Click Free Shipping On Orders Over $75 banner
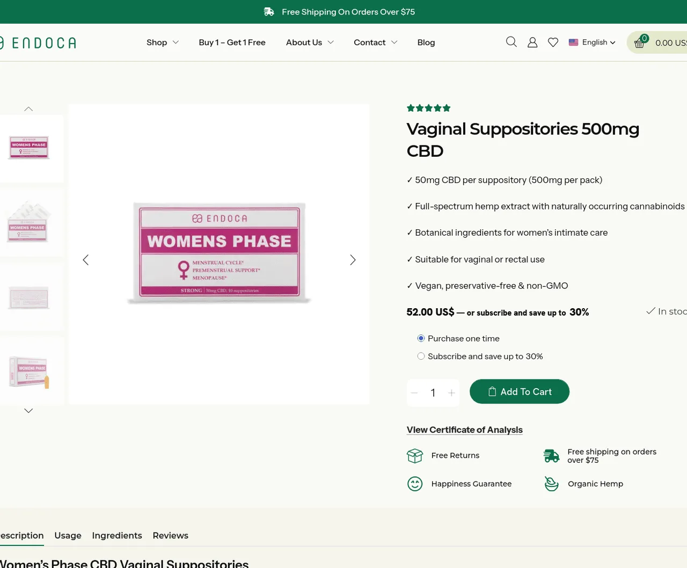Viewport: 687px width, 568px height. click(348, 12)
